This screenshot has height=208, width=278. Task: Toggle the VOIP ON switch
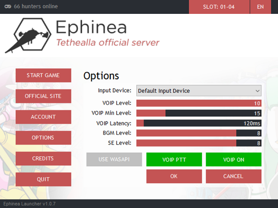point(234,159)
